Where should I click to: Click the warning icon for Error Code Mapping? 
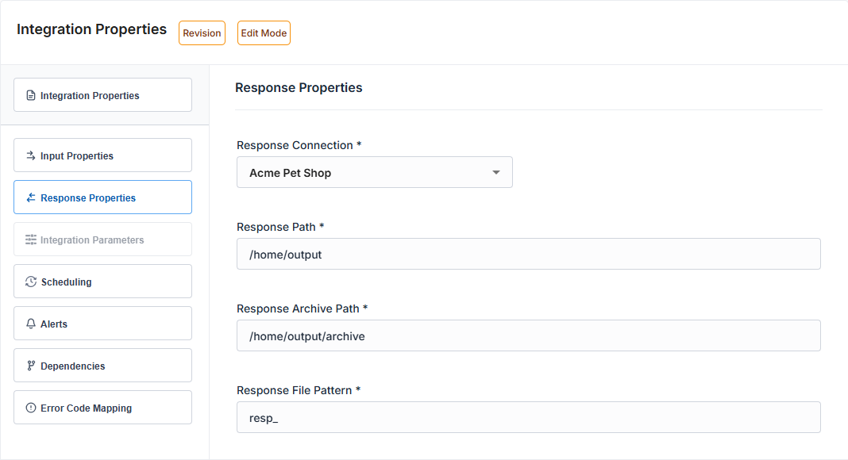pos(31,408)
